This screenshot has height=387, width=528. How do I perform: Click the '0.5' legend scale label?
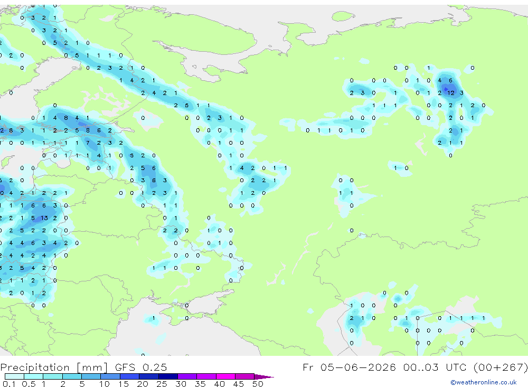pyautogui.click(x=29, y=384)
